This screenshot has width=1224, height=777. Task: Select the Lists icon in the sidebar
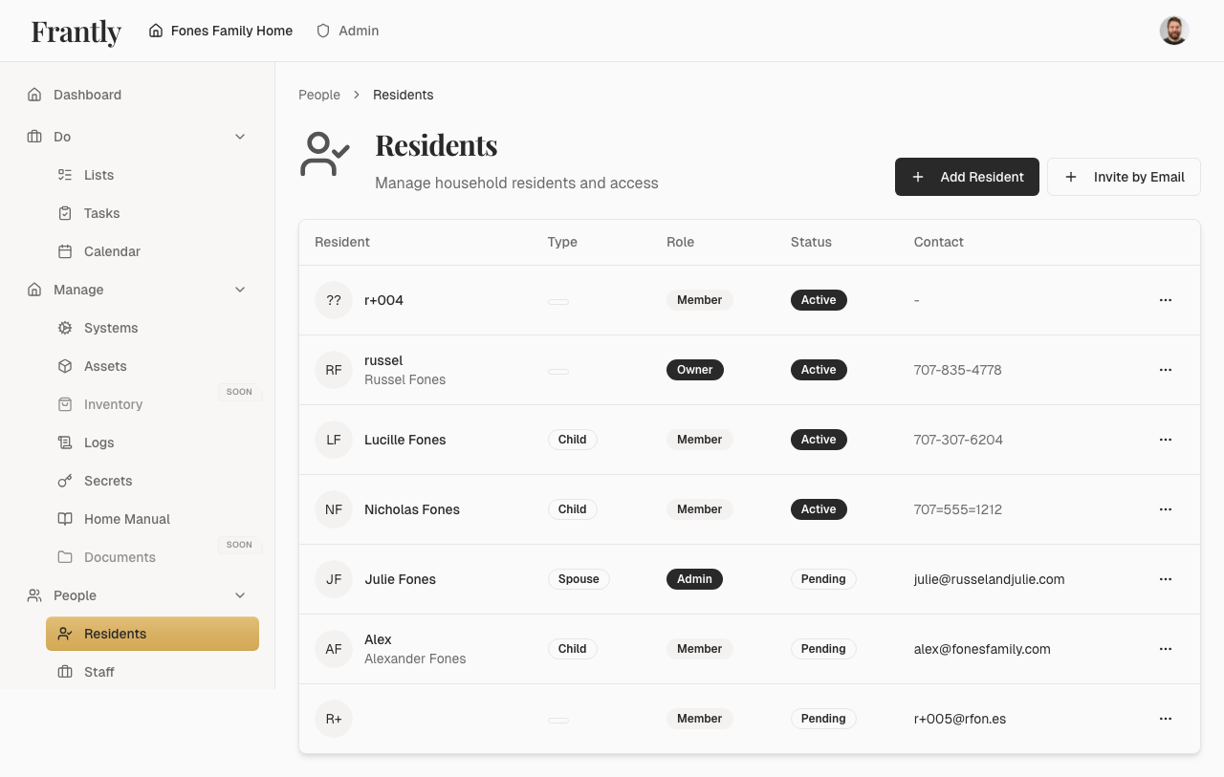tap(67, 175)
